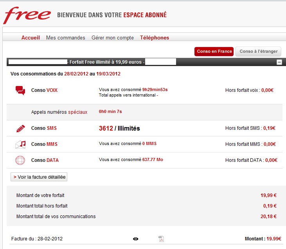View invoice with the eye icon
This screenshot has height=249, width=286.
tap(136, 239)
